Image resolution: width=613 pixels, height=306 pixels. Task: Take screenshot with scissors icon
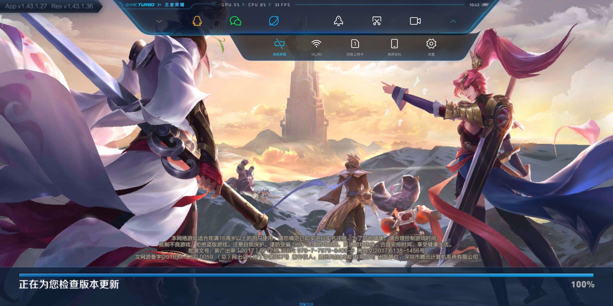pyautogui.click(x=377, y=21)
